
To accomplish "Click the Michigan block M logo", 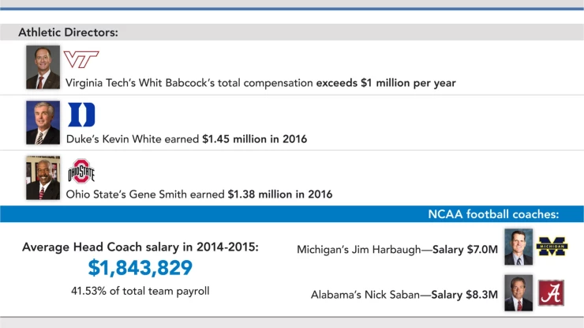I will pyautogui.click(x=552, y=247).
